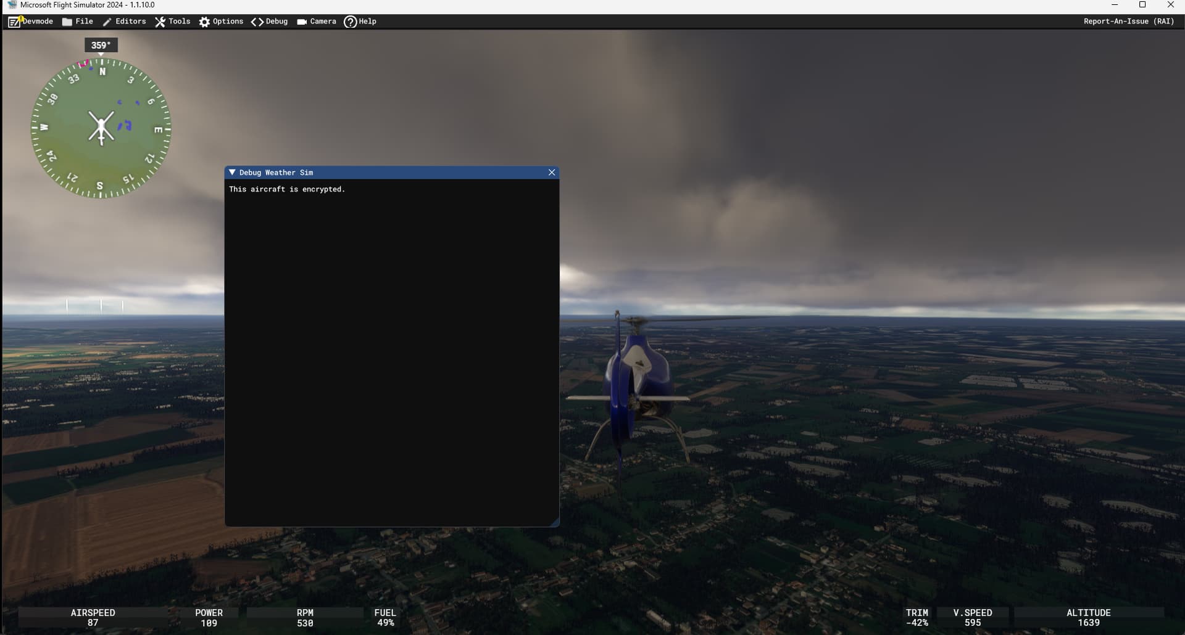Close the Debug Weather Sim window
This screenshot has height=635, width=1185.
[552, 173]
